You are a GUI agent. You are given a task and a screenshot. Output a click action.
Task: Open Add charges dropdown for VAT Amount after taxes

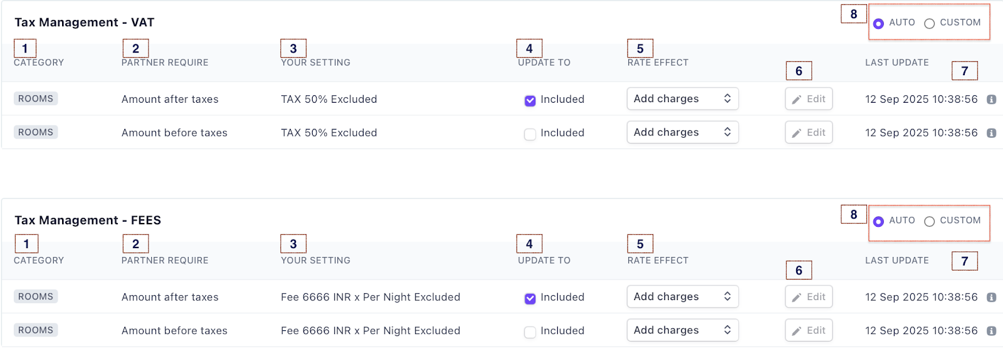tap(683, 99)
